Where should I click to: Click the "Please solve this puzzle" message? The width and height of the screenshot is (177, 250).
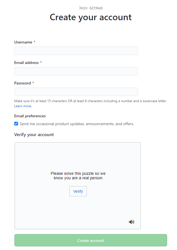click(78, 176)
